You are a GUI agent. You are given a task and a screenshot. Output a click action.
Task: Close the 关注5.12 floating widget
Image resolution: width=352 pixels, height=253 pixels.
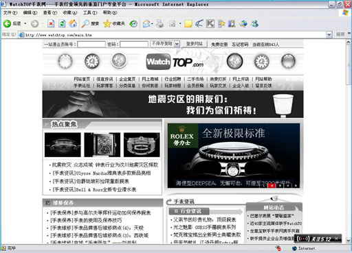click(x=336, y=239)
